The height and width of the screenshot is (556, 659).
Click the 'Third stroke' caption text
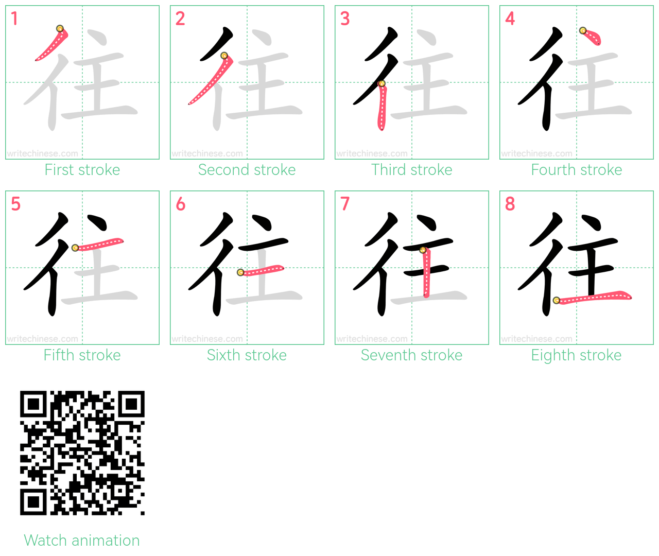click(x=412, y=170)
